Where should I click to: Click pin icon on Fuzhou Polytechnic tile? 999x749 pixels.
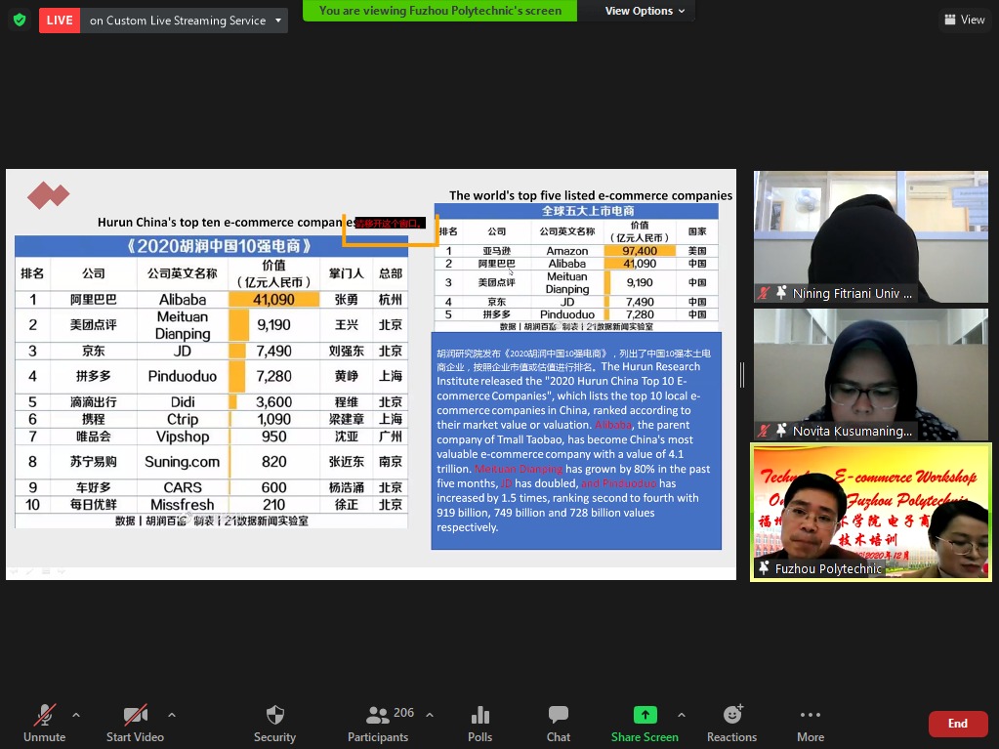click(x=764, y=568)
